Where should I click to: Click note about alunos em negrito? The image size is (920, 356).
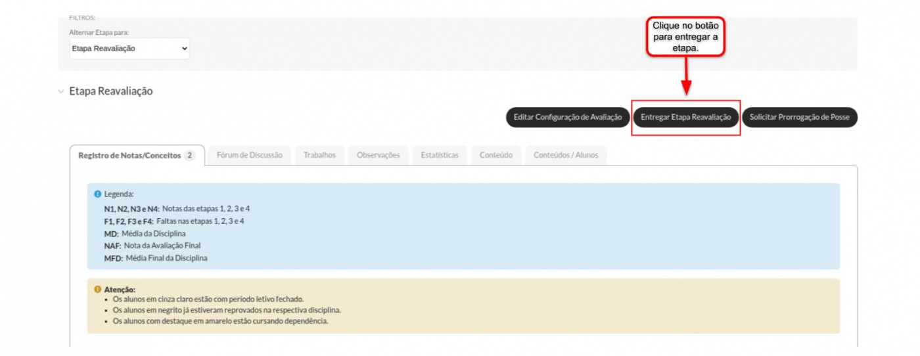[x=227, y=310]
